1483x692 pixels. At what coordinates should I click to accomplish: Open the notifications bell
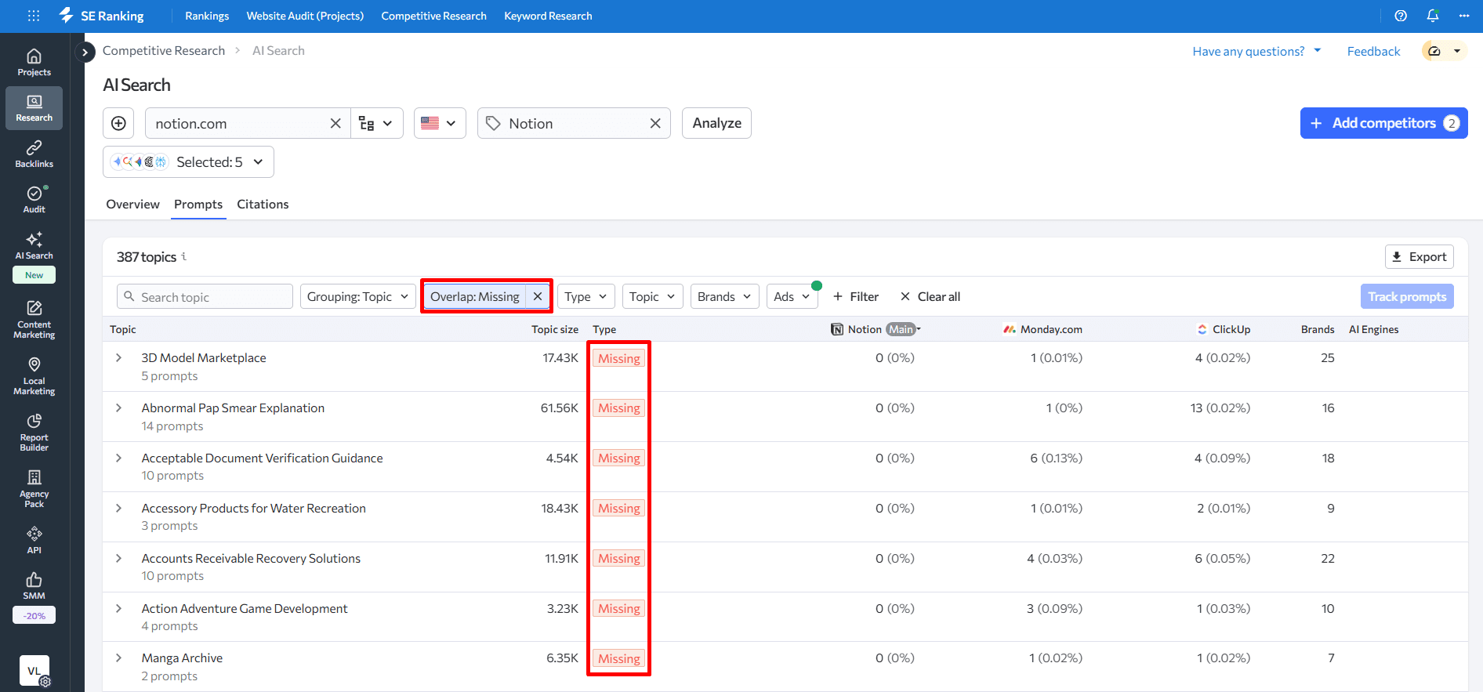point(1433,16)
